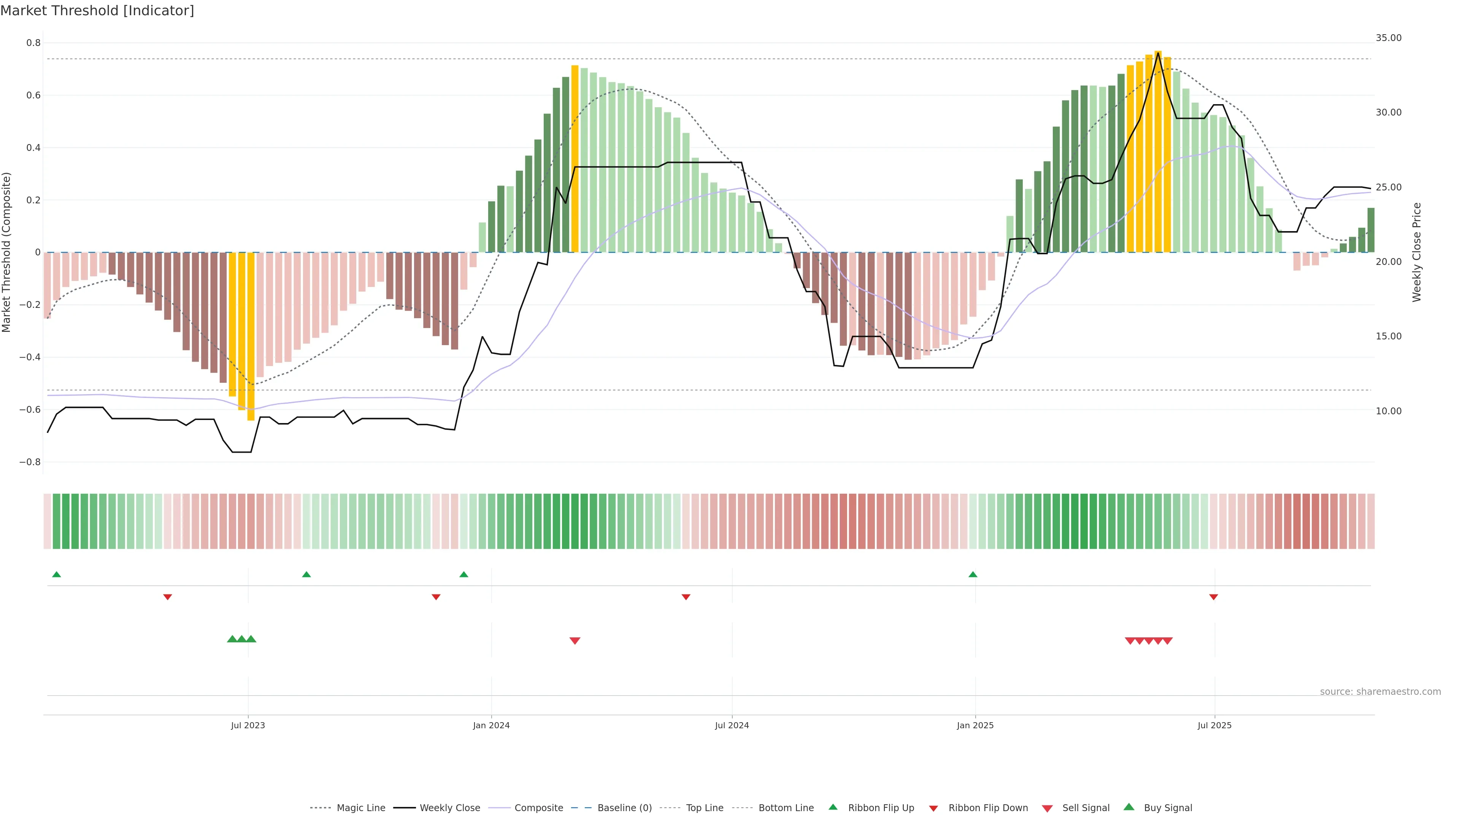
Task: Click the Ribbon Flip Down marker at Jul 2025
Action: [1214, 597]
